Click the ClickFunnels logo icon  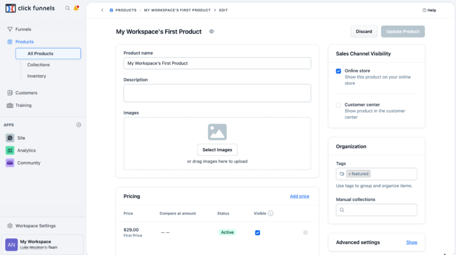coord(10,9)
